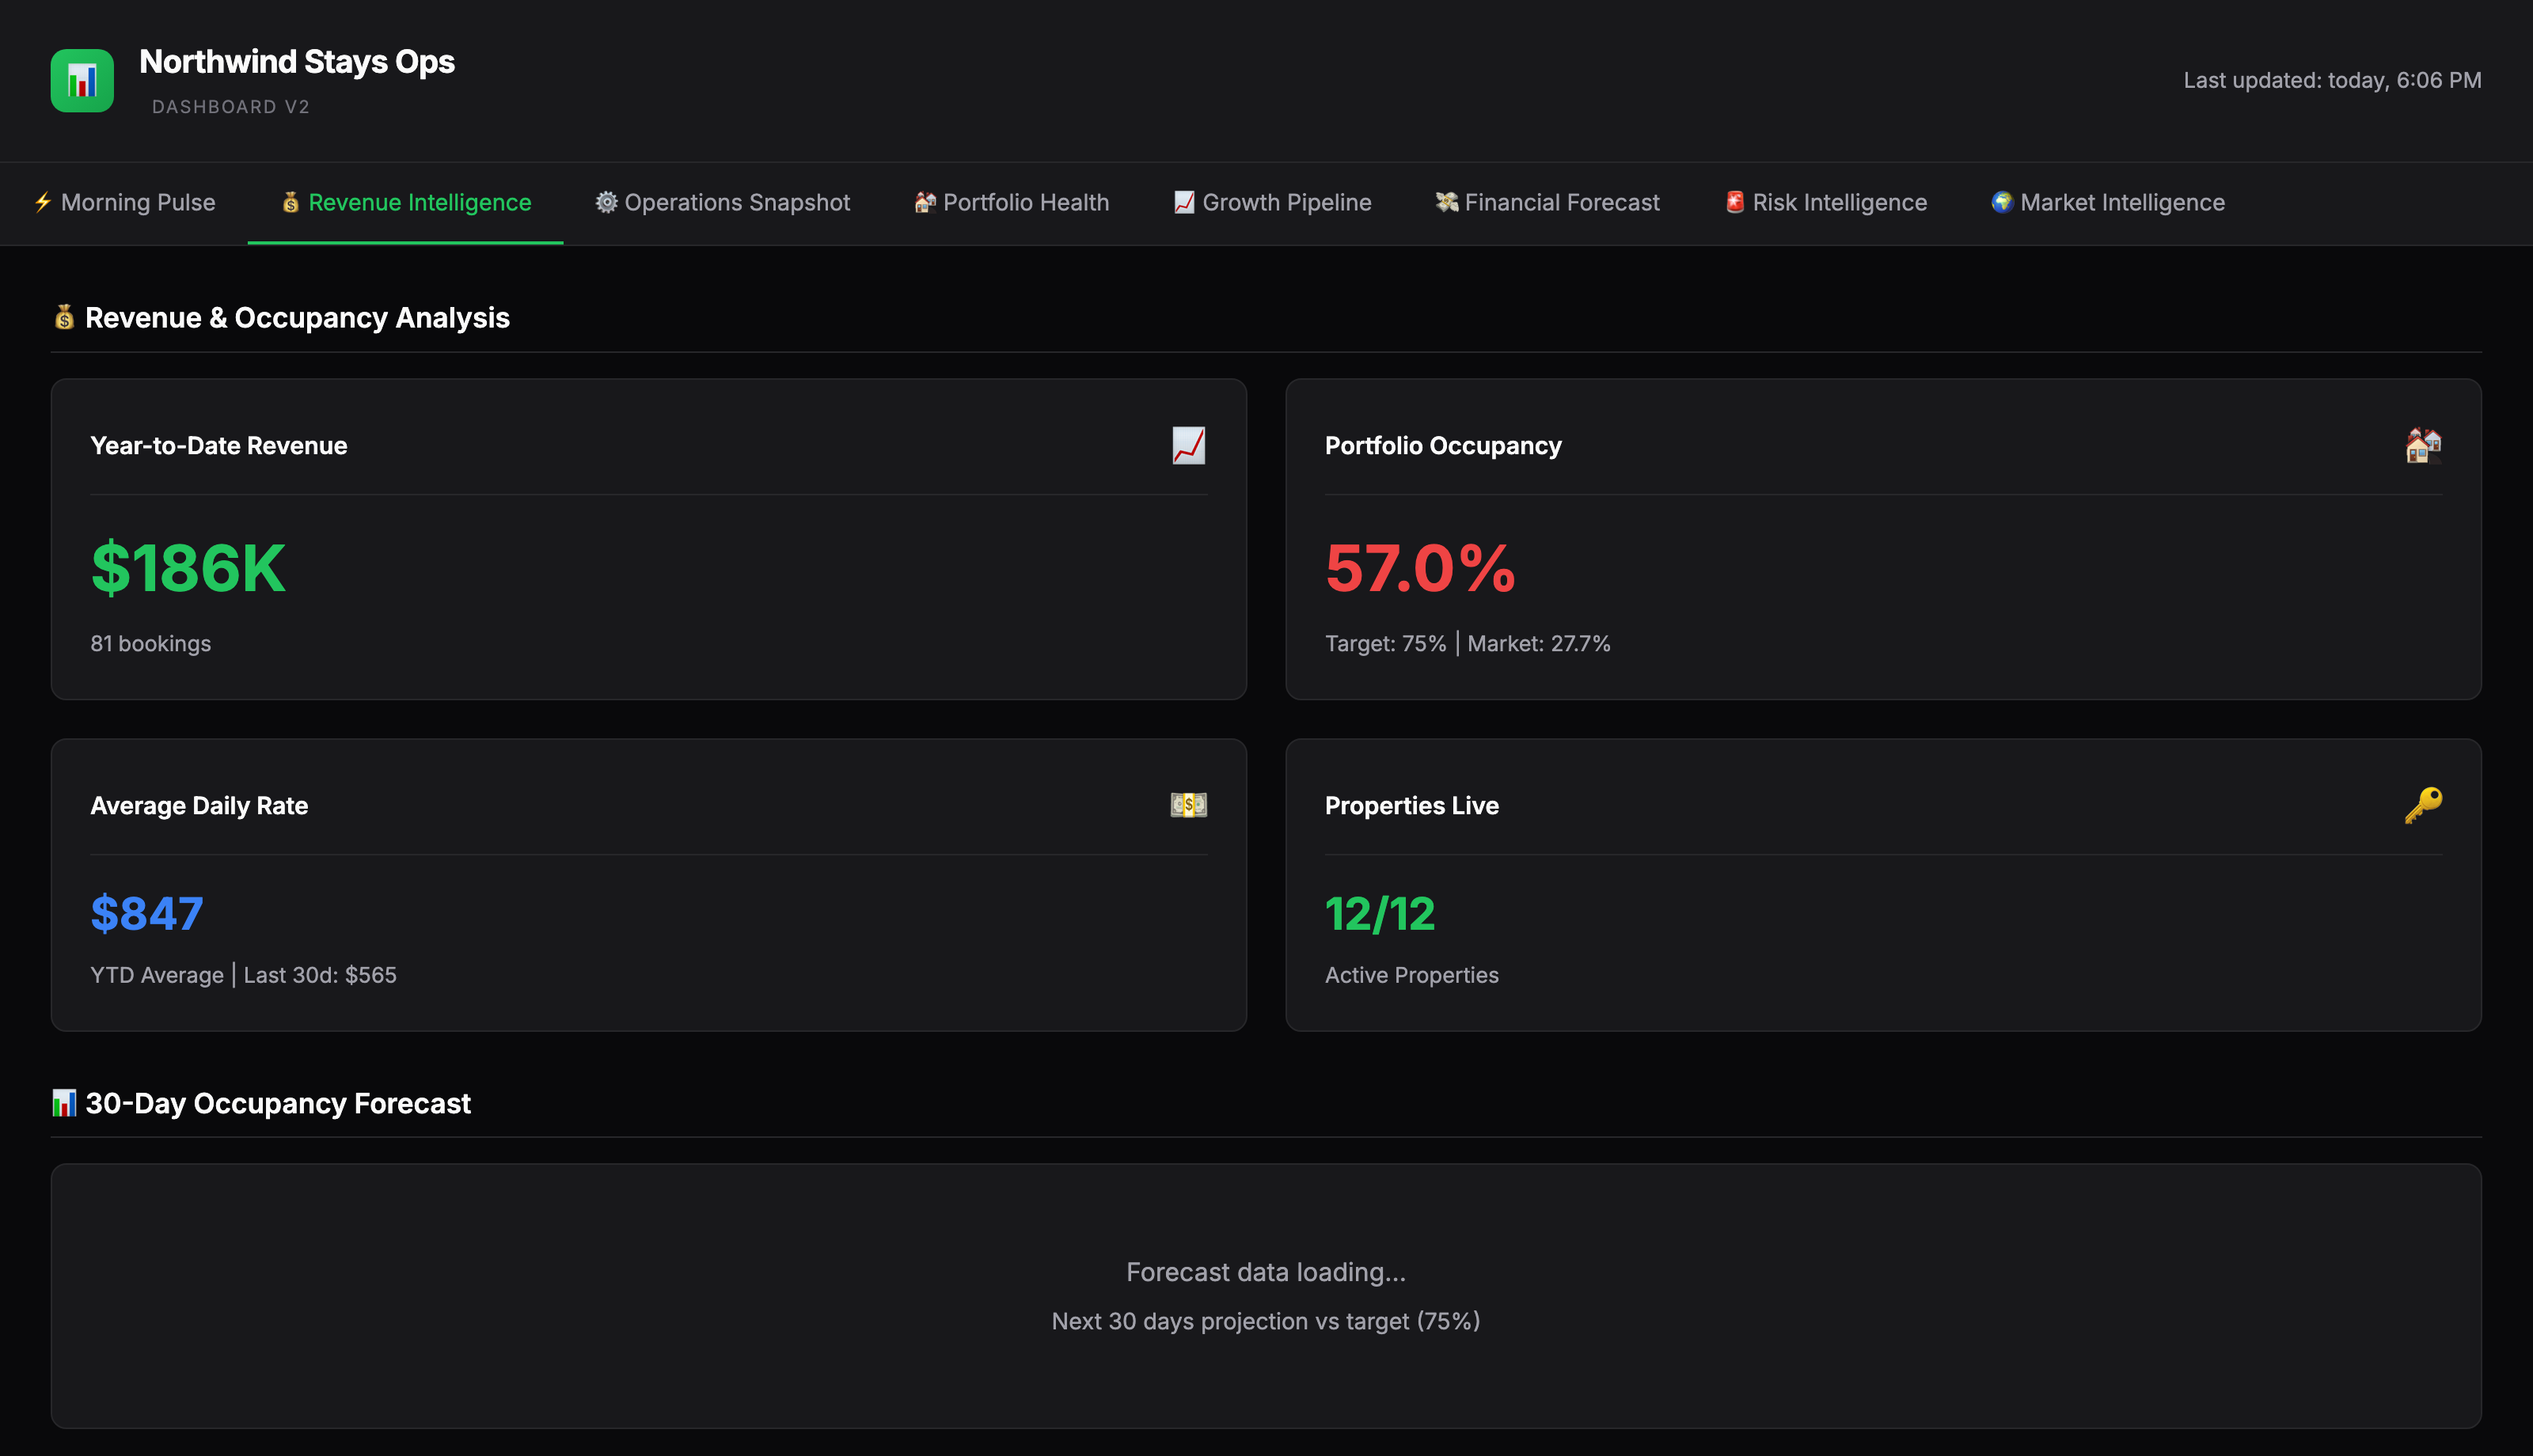The height and width of the screenshot is (1456, 2533).
Task: Select the Revenue Intelligence tab
Action: pos(405,203)
